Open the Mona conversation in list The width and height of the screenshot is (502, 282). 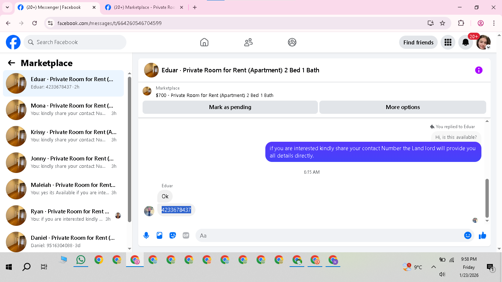coord(64,109)
